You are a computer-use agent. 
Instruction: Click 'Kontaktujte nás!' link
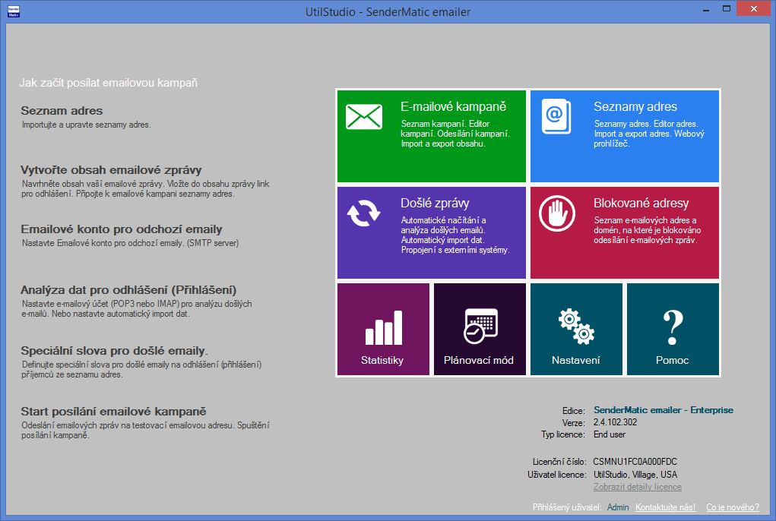click(665, 507)
